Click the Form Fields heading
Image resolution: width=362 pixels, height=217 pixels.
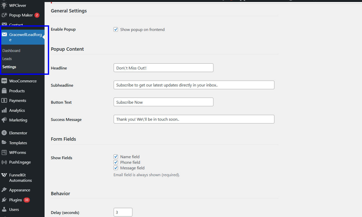(x=63, y=139)
